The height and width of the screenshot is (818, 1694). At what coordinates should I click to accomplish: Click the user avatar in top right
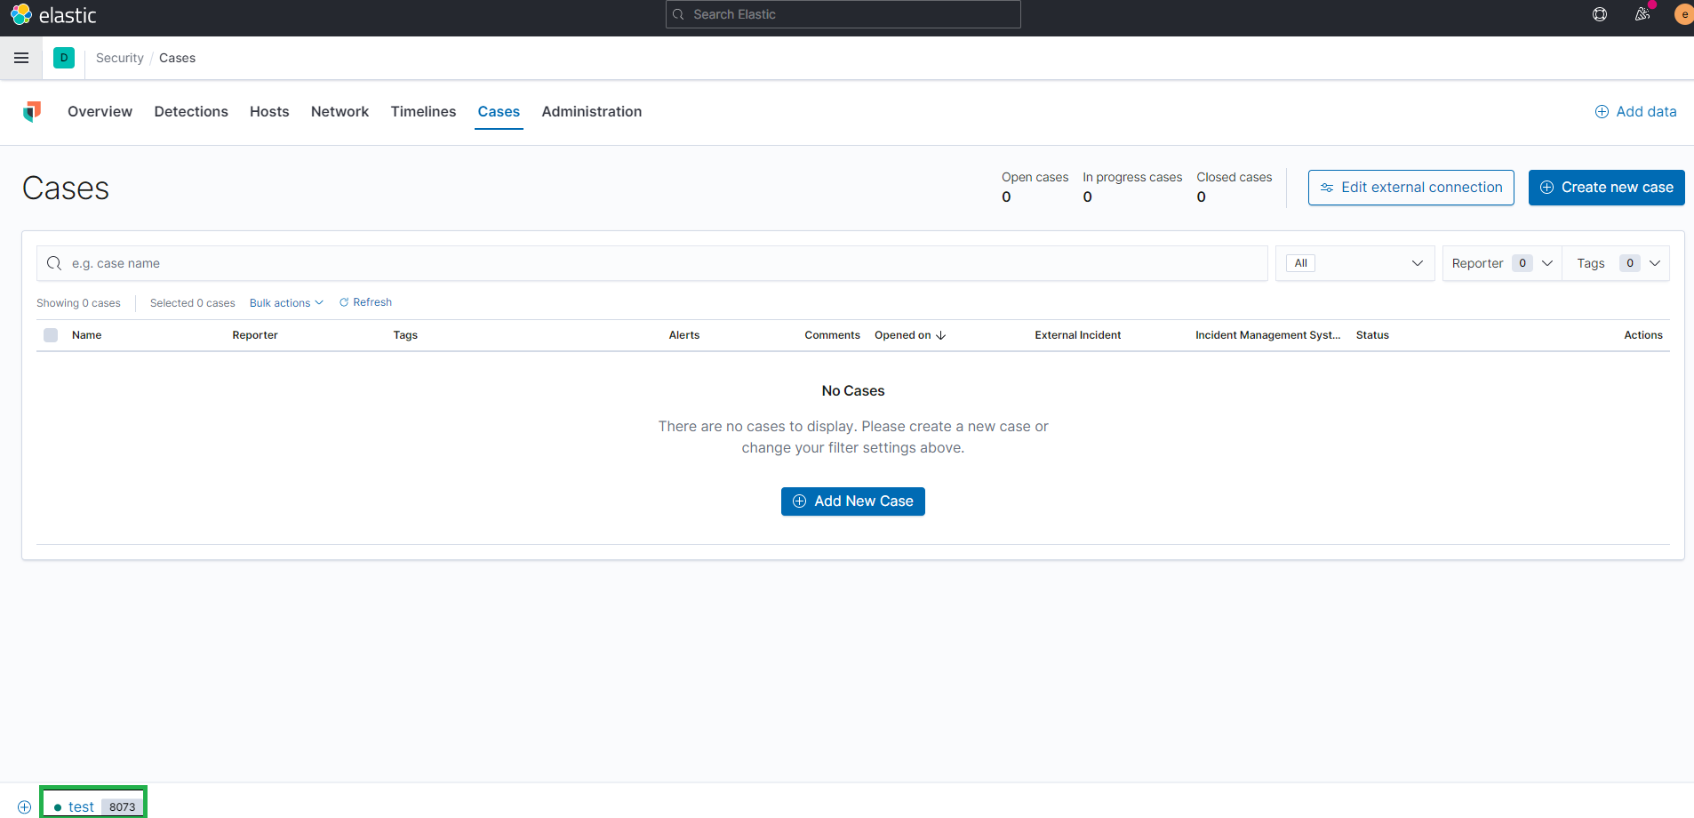[x=1684, y=14]
